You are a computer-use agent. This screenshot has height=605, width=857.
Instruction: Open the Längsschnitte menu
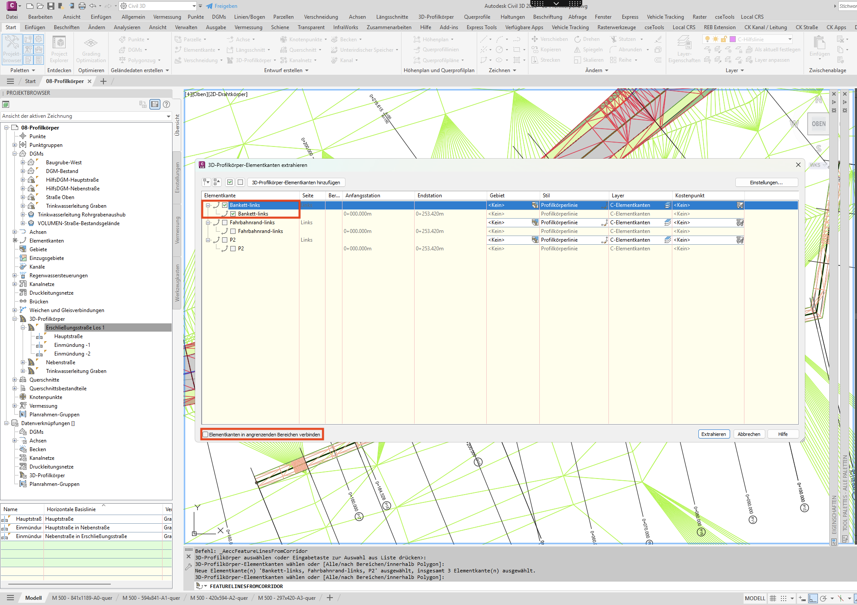[392, 17]
